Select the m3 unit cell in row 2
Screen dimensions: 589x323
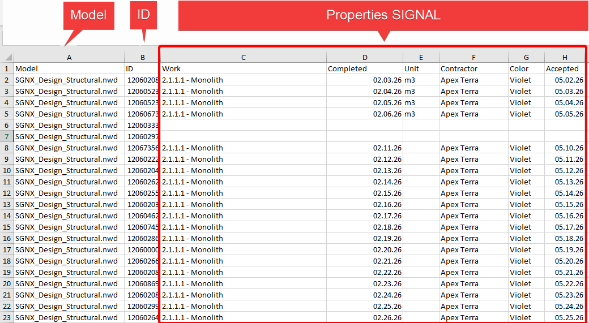tap(421, 80)
